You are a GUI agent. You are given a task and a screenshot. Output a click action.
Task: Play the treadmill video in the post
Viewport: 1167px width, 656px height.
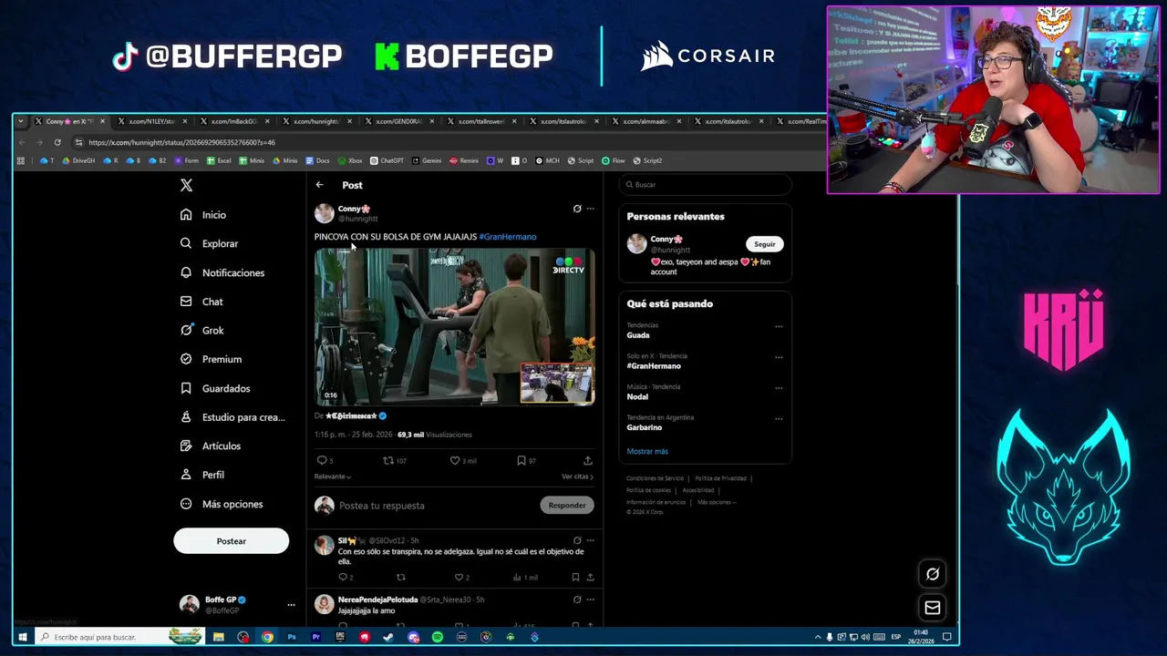click(x=454, y=326)
